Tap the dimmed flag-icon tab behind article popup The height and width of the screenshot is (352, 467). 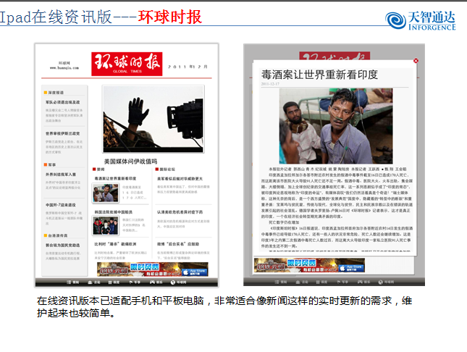[342, 282]
